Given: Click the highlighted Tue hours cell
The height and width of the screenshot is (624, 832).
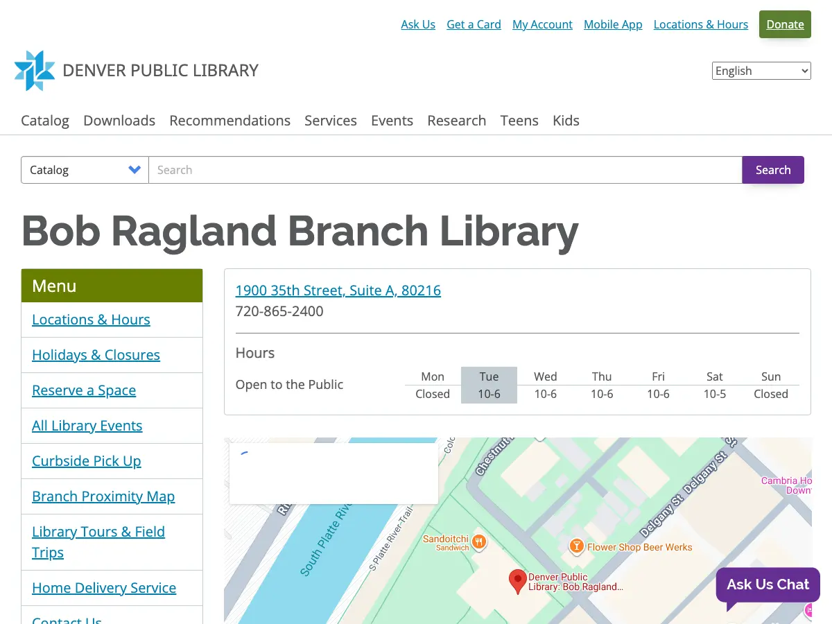Looking at the screenshot, I should (489, 385).
